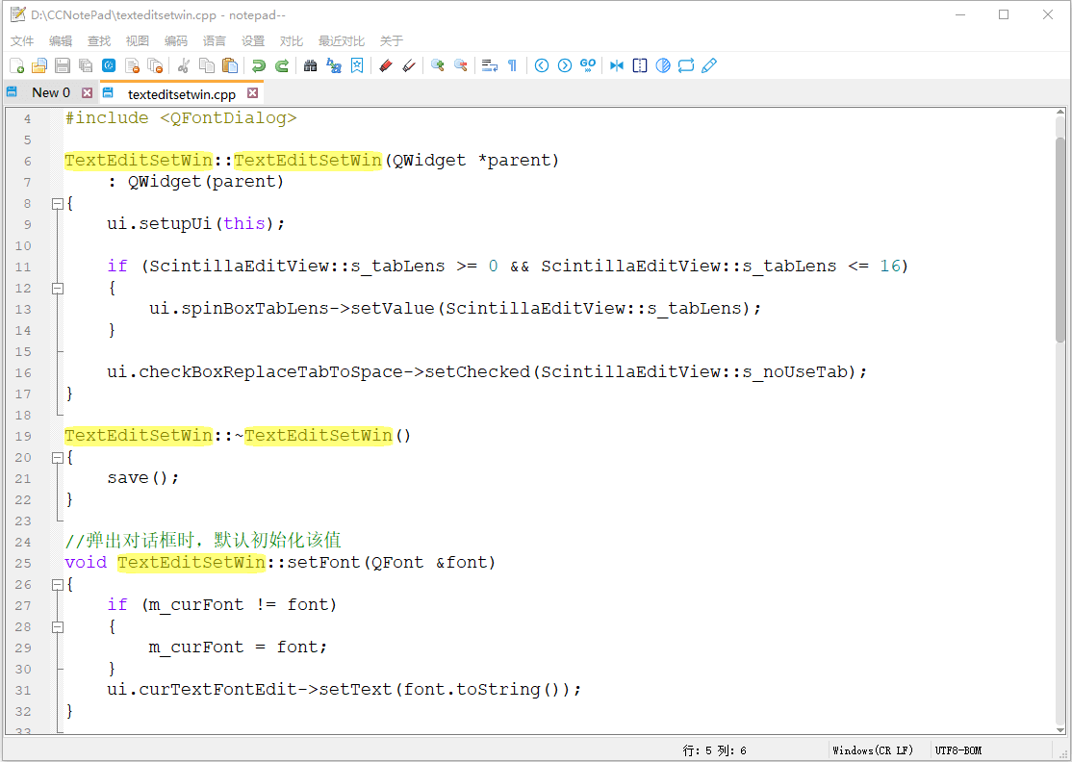Open Find with the binoculars icon
This screenshot has height=762, width=1072.
(310, 65)
